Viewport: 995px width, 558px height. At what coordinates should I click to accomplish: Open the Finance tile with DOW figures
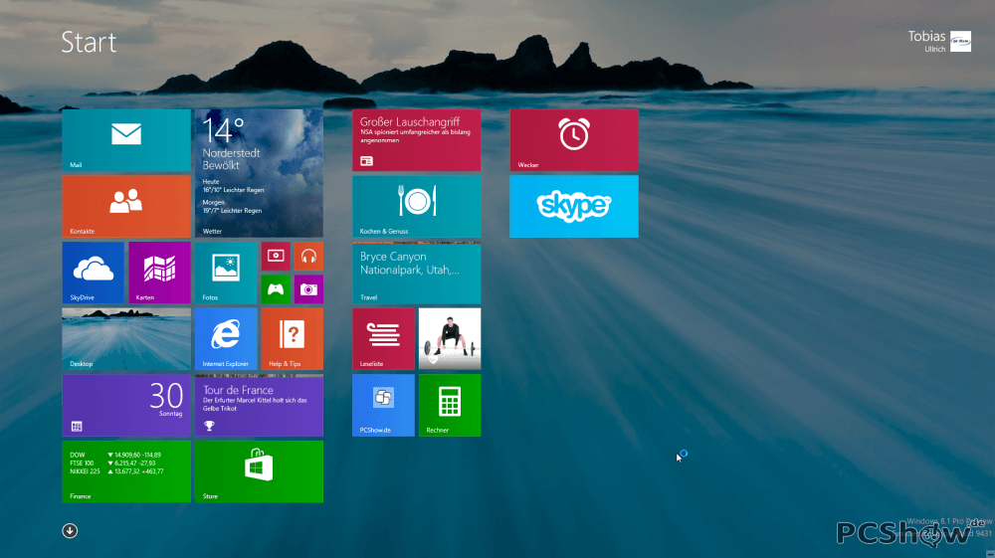126,471
